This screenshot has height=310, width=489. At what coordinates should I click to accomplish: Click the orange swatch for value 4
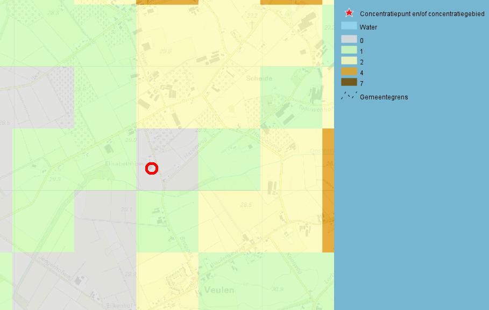349,71
